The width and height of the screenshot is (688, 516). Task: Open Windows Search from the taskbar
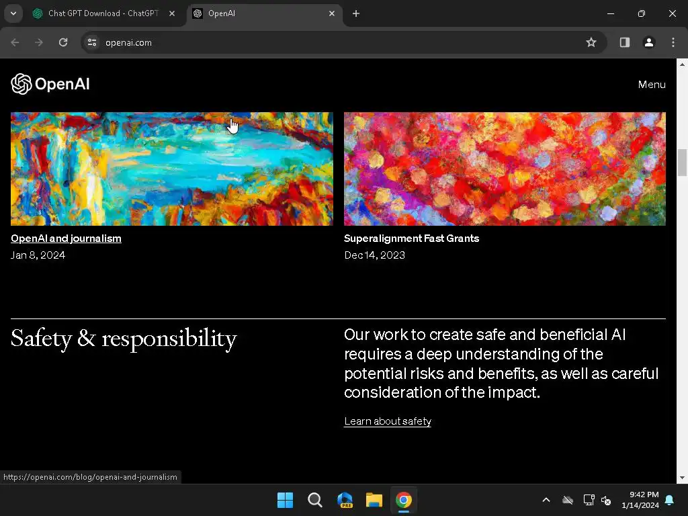click(x=314, y=500)
